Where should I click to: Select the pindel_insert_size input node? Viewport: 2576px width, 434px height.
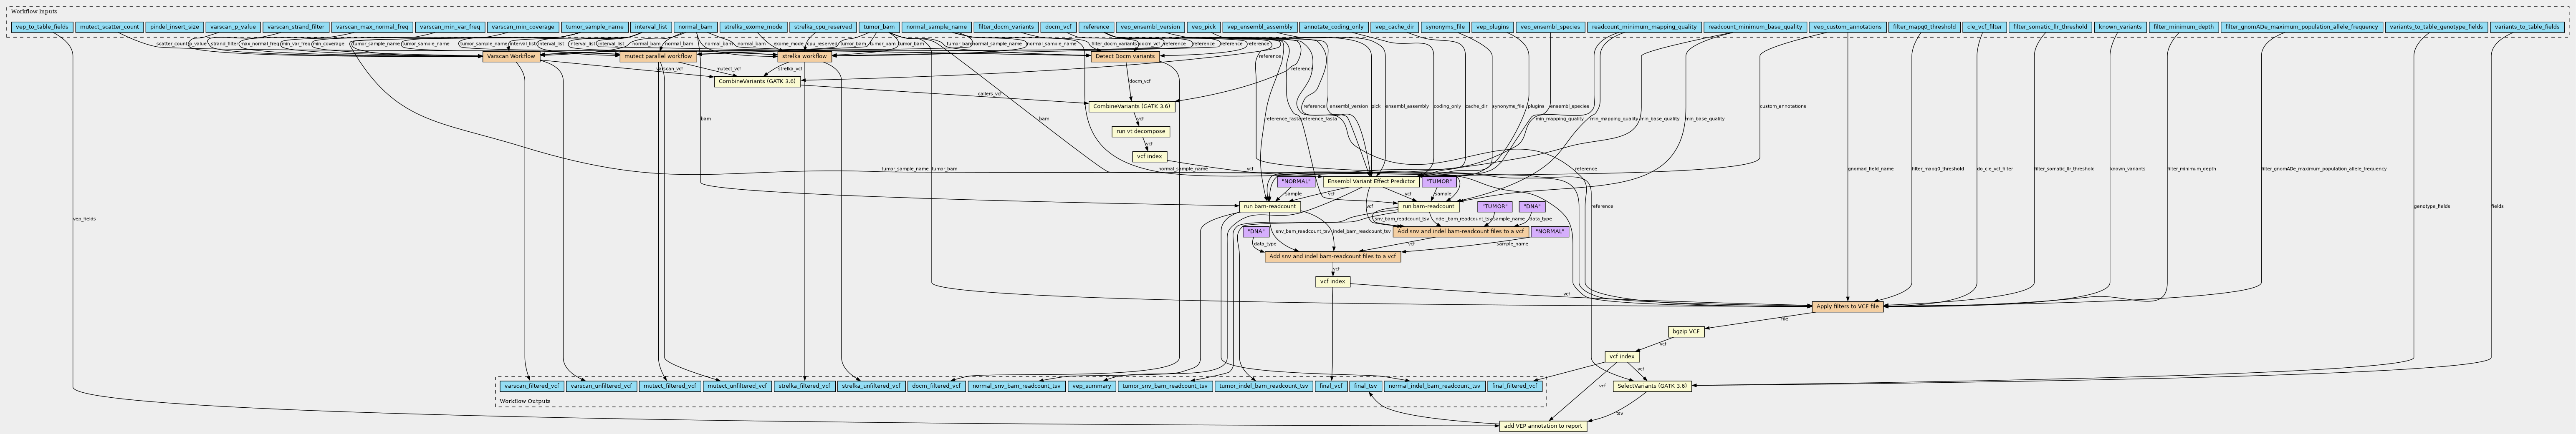pyautogui.click(x=174, y=27)
